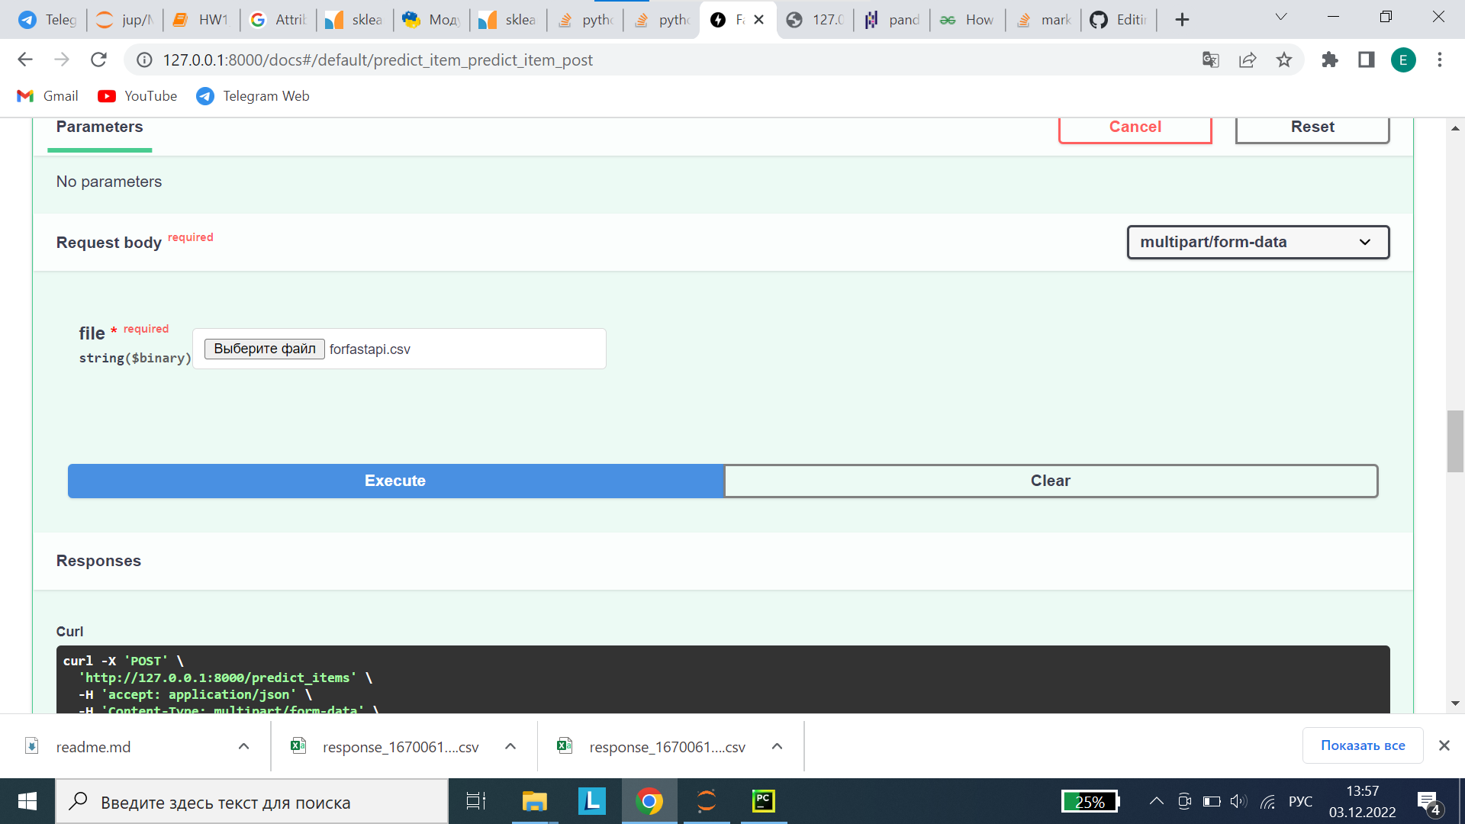Click the Выберите файл file chooser
The height and width of the screenshot is (824, 1465).
pos(264,349)
